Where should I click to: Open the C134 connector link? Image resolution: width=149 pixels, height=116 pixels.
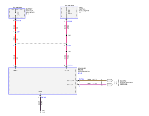(x=19, y=32)
